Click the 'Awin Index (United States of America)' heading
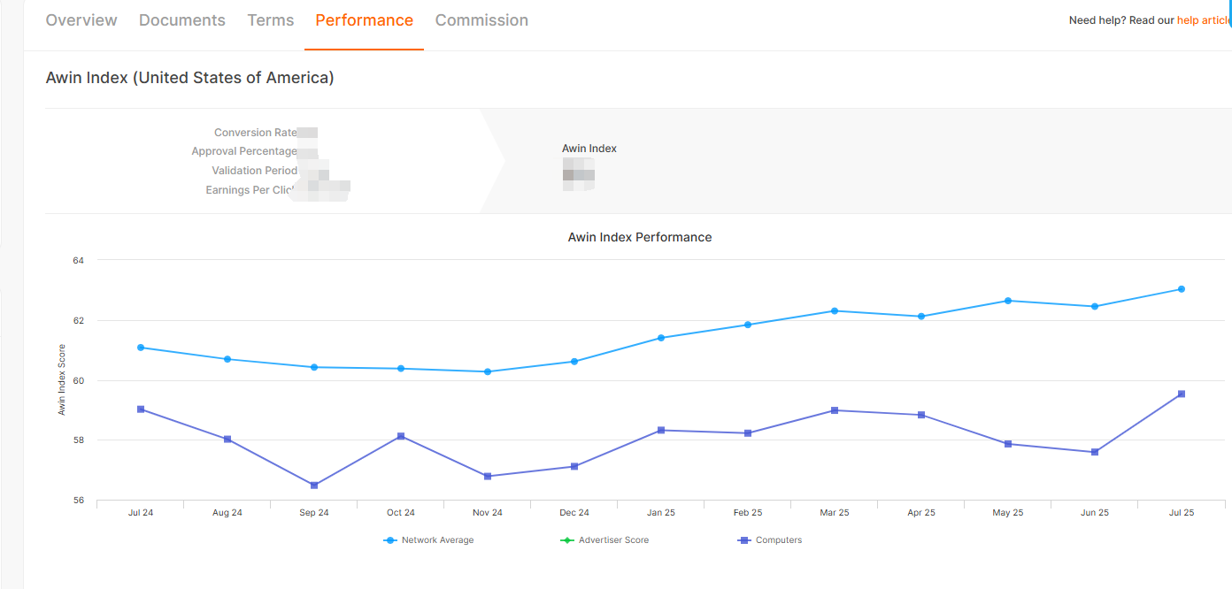Image resolution: width=1232 pixels, height=589 pixels. (x=190, y=78)
